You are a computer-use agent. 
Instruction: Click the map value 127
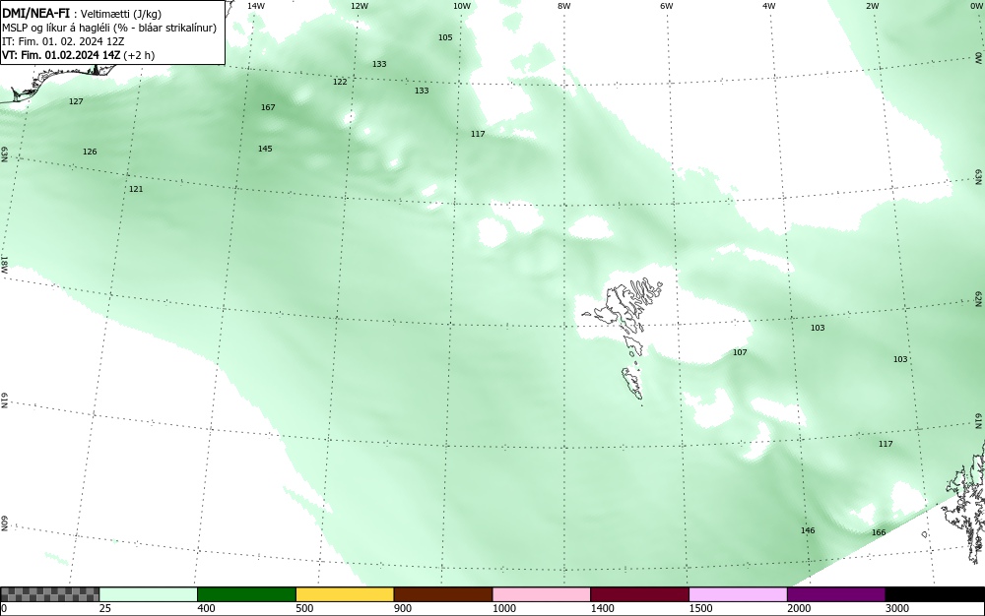tap(76, 101)
